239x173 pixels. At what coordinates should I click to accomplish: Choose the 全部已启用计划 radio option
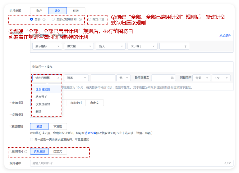coord(53,19)
